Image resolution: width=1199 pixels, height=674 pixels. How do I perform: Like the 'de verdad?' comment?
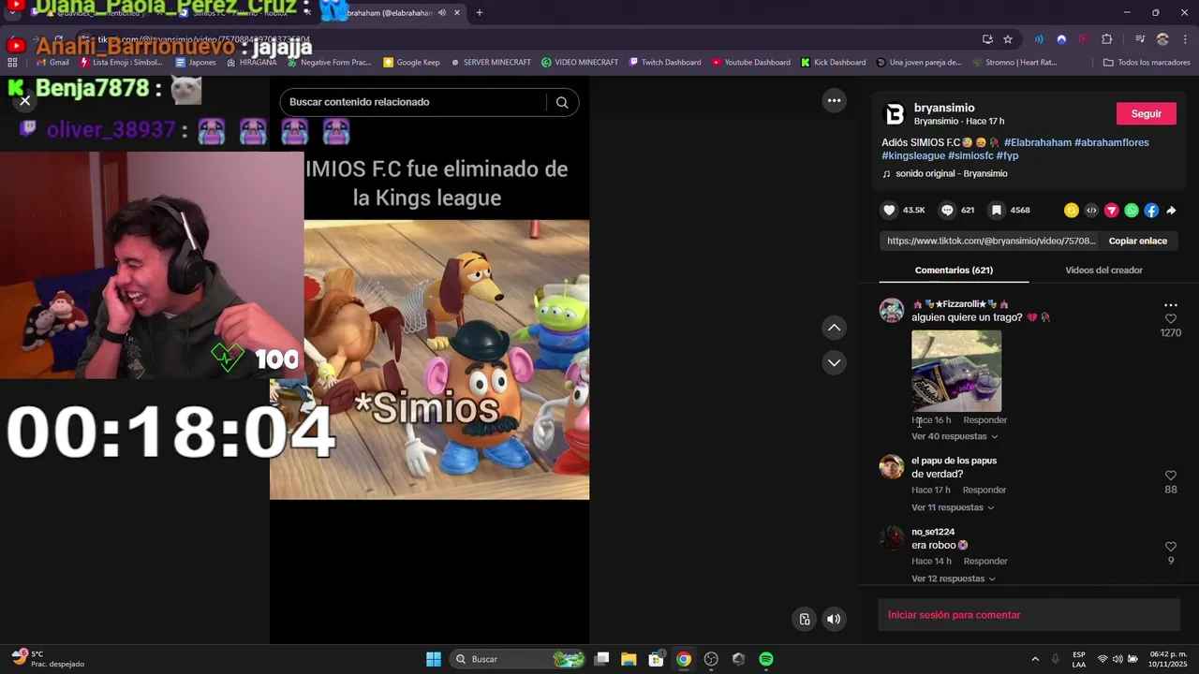coord(1170,476)
